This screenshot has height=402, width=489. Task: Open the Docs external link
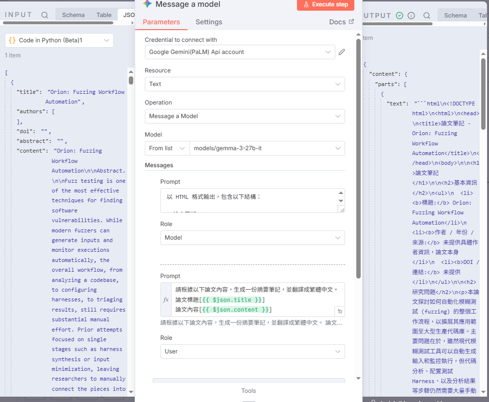click(342, 22)
